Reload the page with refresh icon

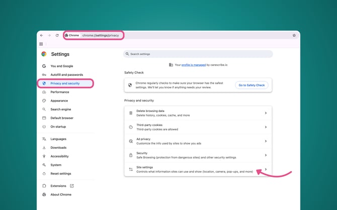pyautogui.click(x=57, y=35)
